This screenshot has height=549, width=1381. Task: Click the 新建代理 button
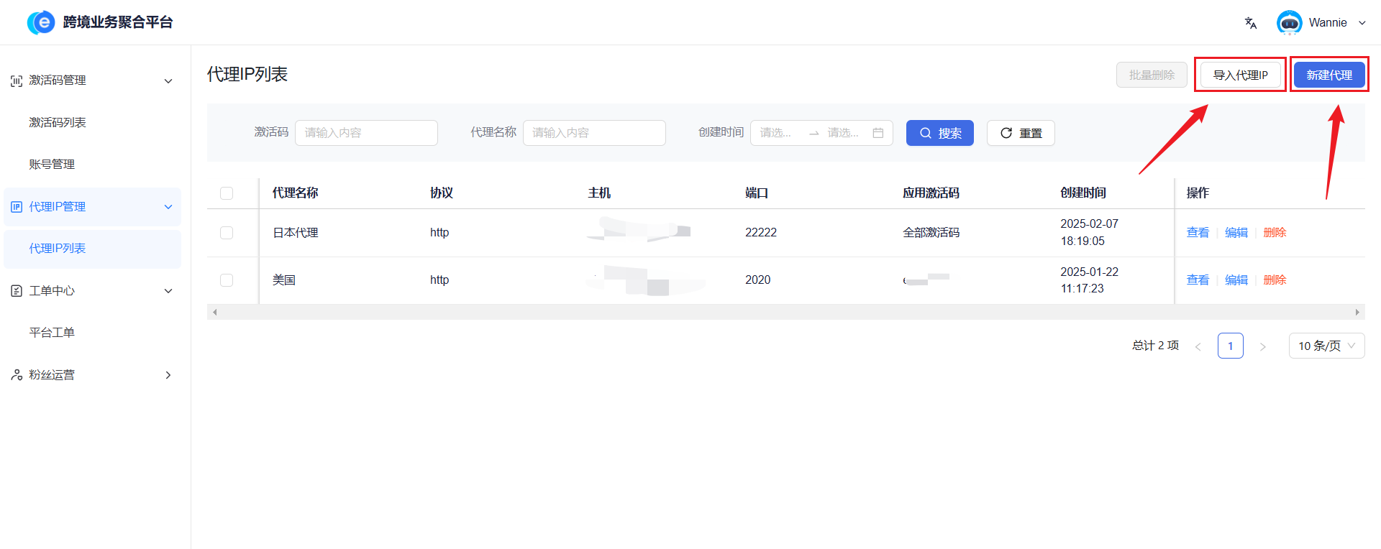point(1328,75)
